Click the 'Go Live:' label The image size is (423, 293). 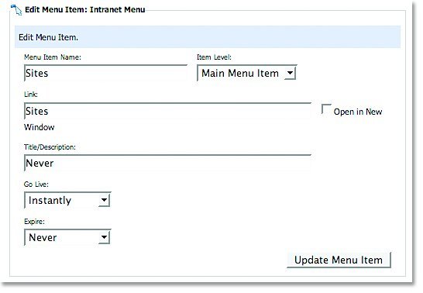36,184
